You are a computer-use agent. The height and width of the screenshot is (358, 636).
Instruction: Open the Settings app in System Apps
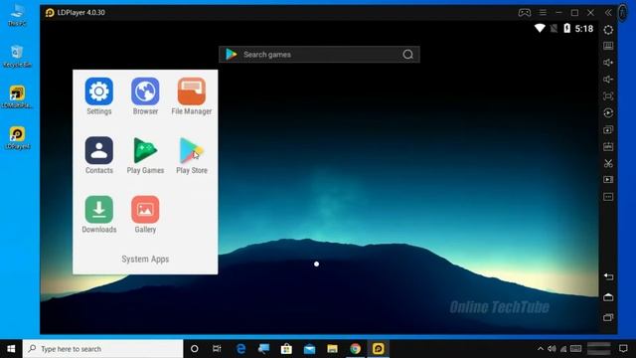tap(99, 91)
